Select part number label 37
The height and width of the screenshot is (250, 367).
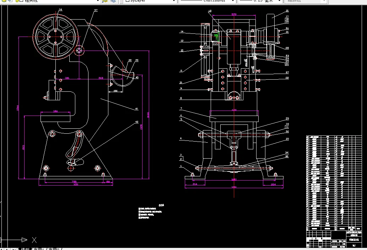point(96,10)
